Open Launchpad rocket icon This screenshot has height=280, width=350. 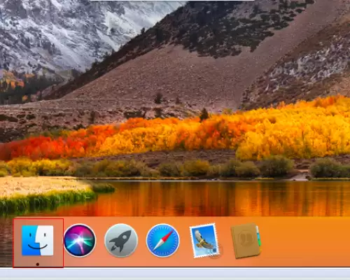[x=121, y=240]
